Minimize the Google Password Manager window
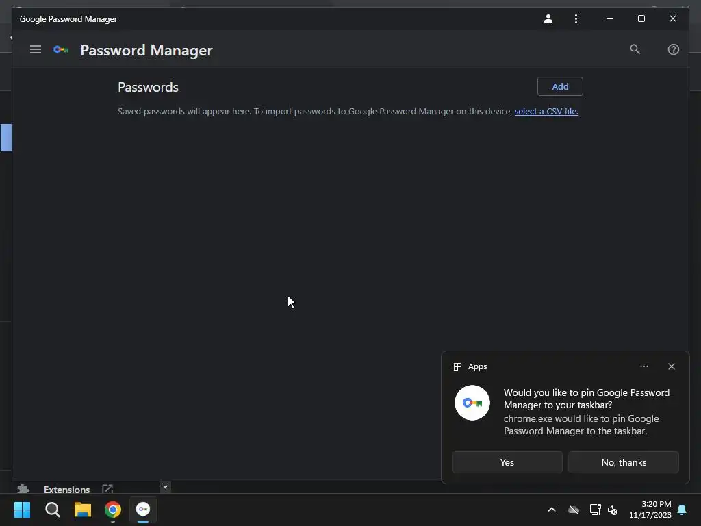The image size is (701, 526). (610, 18)
